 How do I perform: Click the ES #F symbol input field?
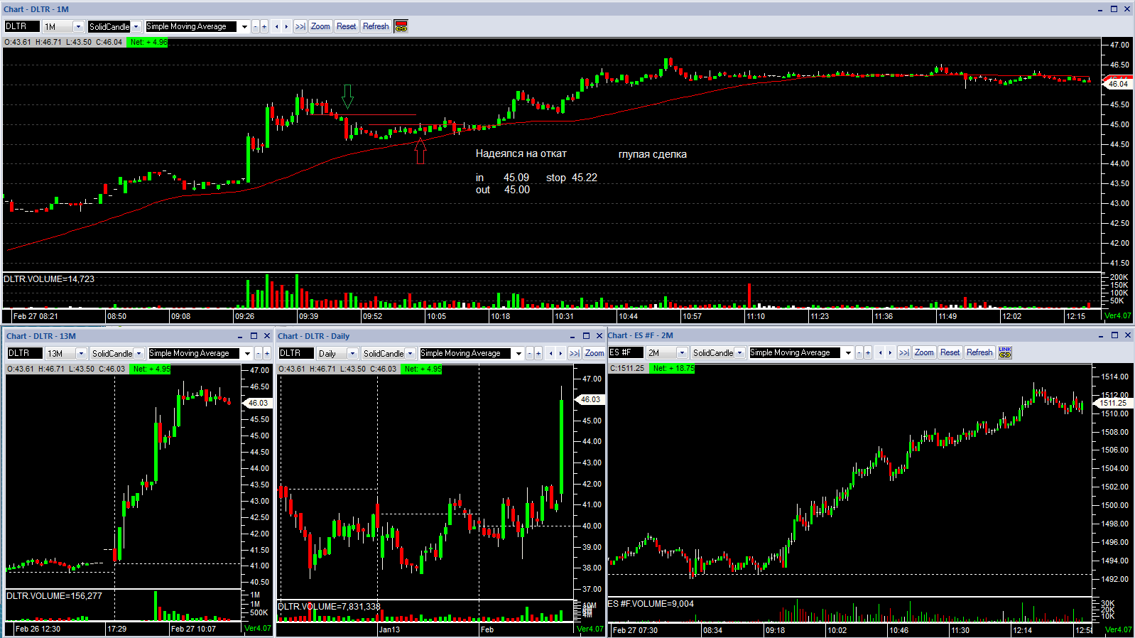(x=626, y=352)
